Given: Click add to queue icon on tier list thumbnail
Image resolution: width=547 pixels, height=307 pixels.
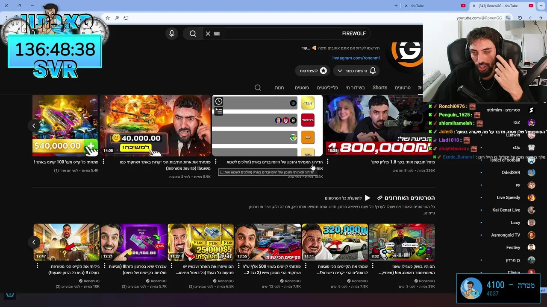Looking at the screenshot, I should [218, 111].
